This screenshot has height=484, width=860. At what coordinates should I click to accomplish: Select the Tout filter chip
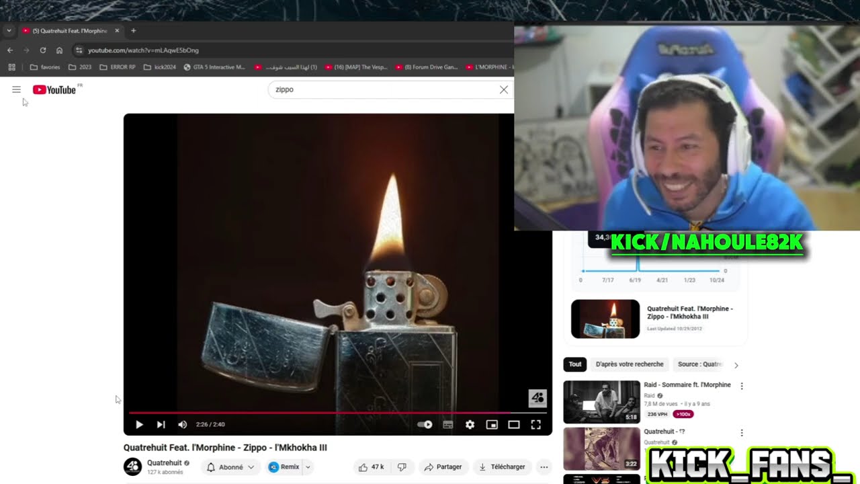(x=575, y=364)
